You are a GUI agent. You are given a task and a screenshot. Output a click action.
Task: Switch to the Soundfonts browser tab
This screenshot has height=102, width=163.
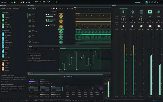(16, 8)
